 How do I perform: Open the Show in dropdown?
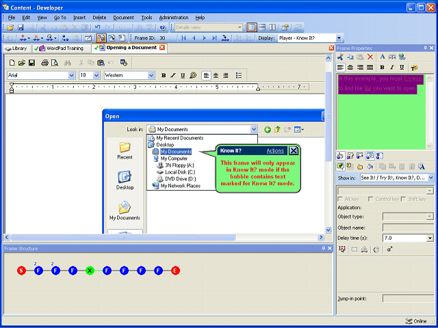click(430, 178)
